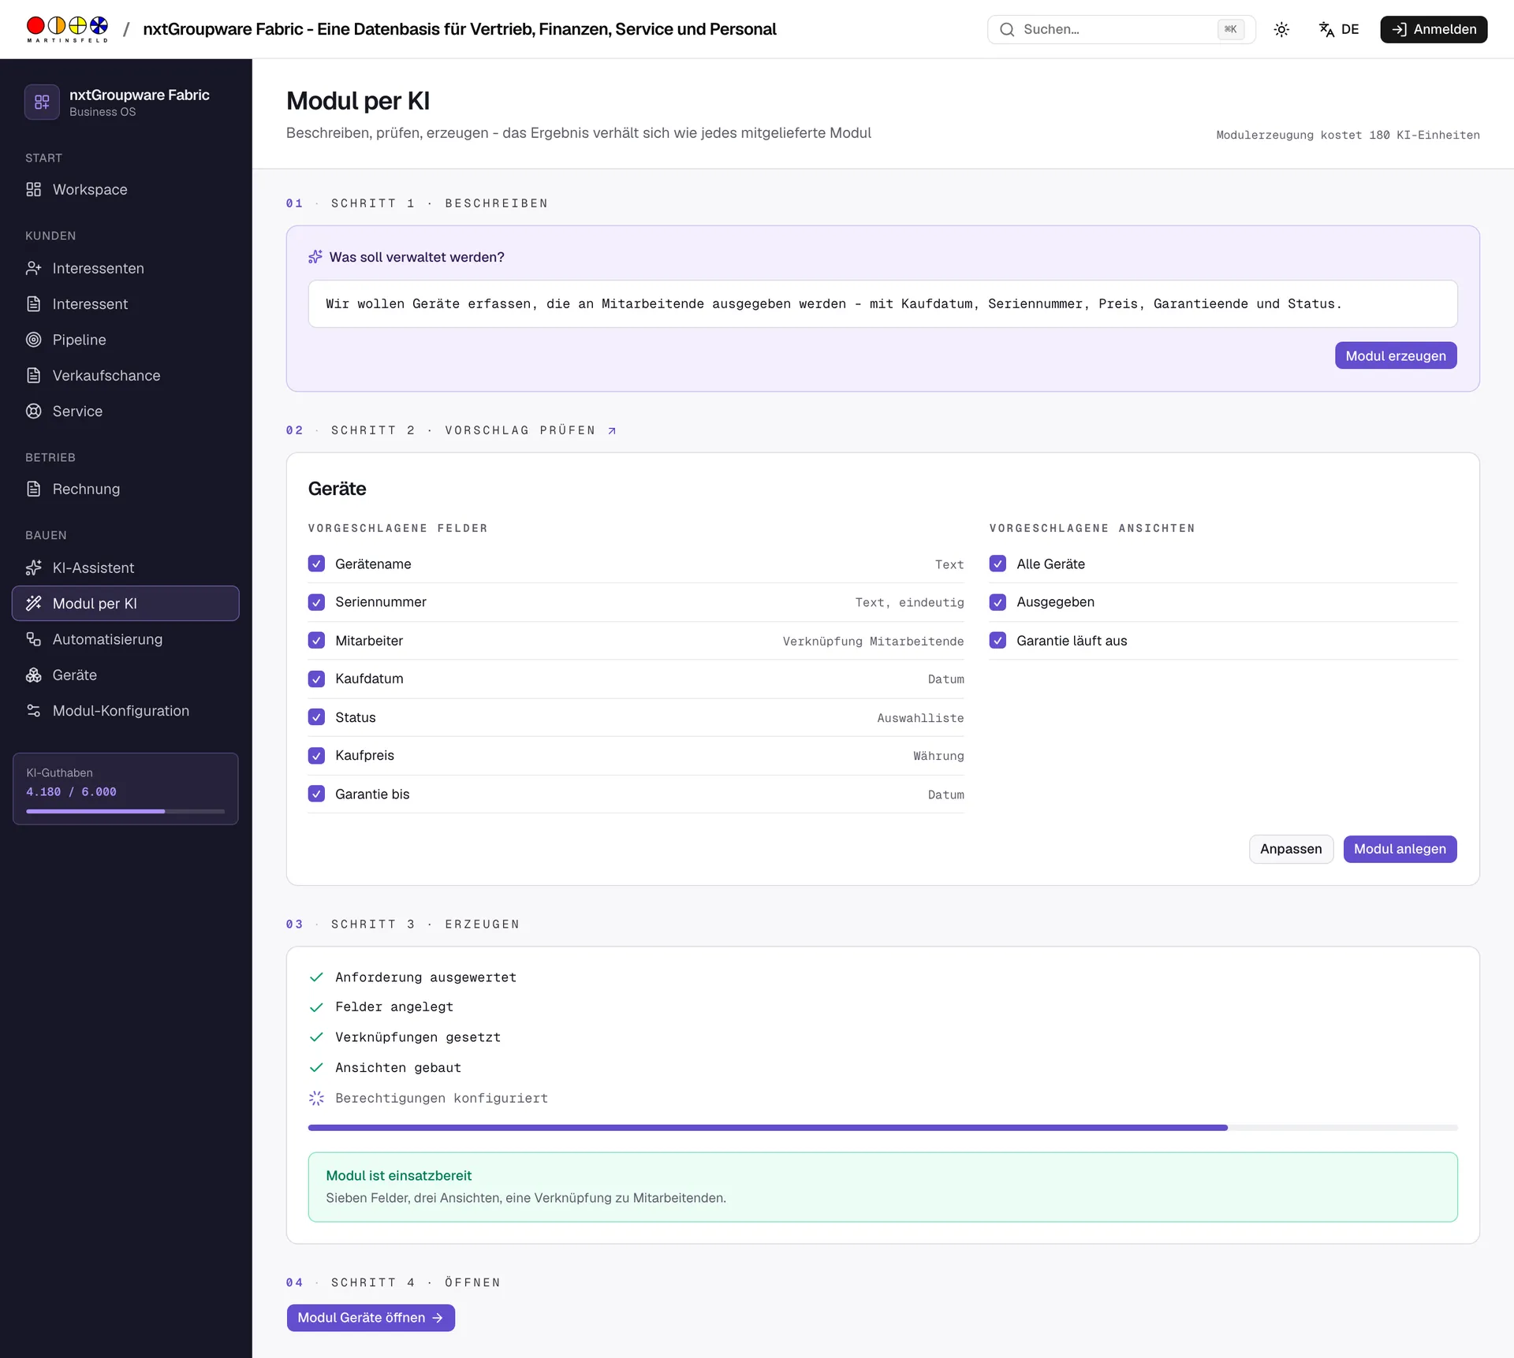
Task: Click the check icon beside 'Verknüpfungen gesetzt'
Action: 316,1037
